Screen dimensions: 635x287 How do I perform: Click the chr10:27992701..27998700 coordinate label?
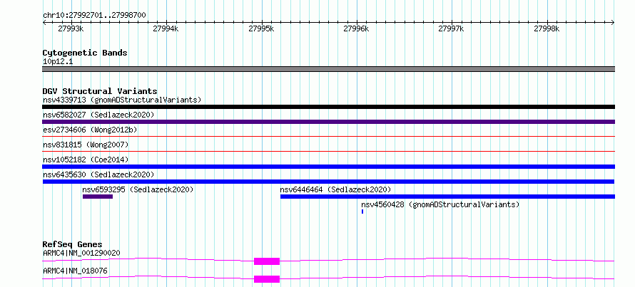tap(94, 16)
